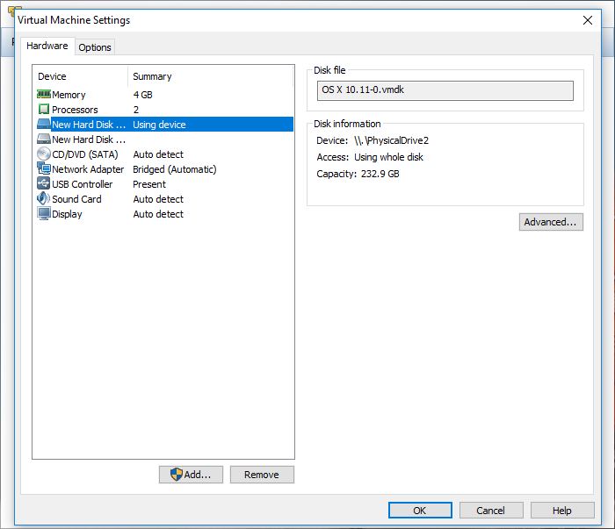
Task: Remove the selected device
Action: pos(262,475)
